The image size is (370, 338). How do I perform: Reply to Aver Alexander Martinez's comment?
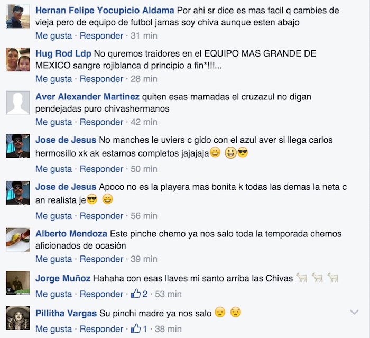101,122
